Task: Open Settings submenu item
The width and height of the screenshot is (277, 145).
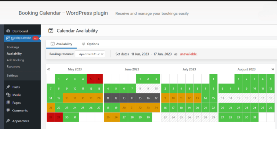Action: (12, 75)
